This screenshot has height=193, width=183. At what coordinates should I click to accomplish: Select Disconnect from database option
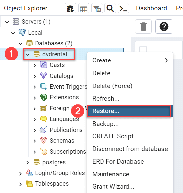130,149
